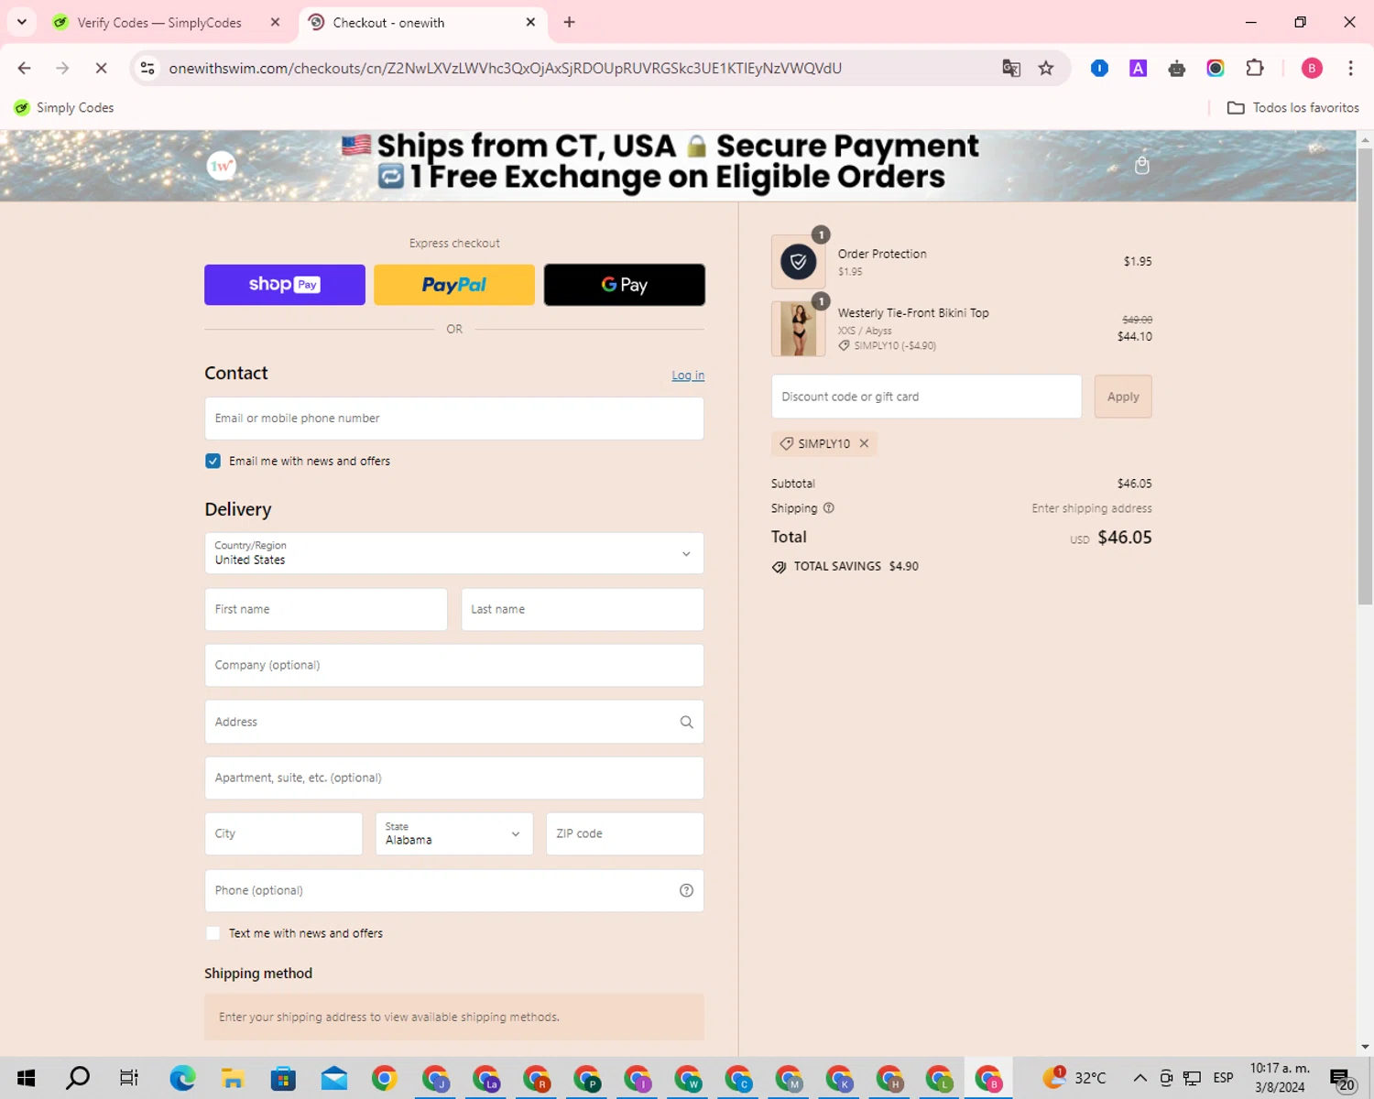Pay with PayPal button
1374x1099 pixels.
[454, 285]
